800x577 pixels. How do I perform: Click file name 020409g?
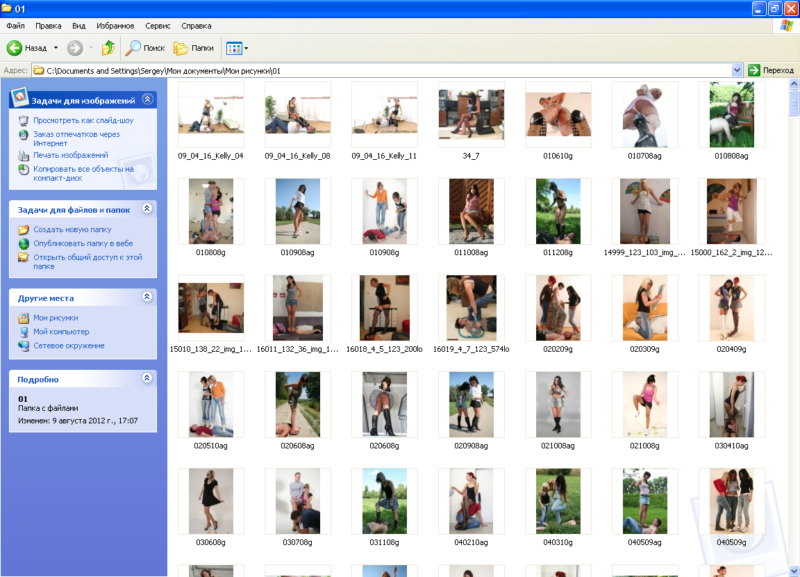click(x=731, y=349)
